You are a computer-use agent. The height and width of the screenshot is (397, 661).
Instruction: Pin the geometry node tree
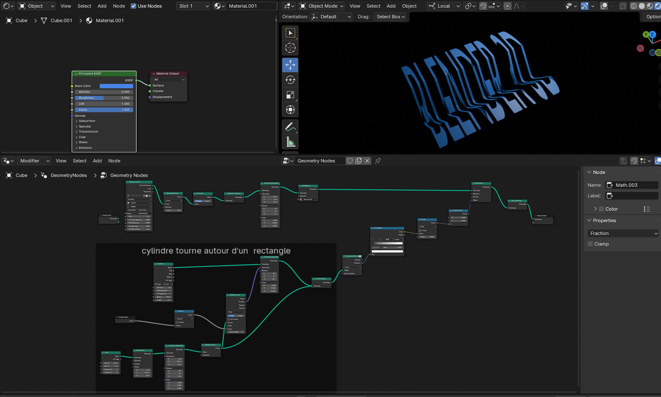click(x=378, y=161)
